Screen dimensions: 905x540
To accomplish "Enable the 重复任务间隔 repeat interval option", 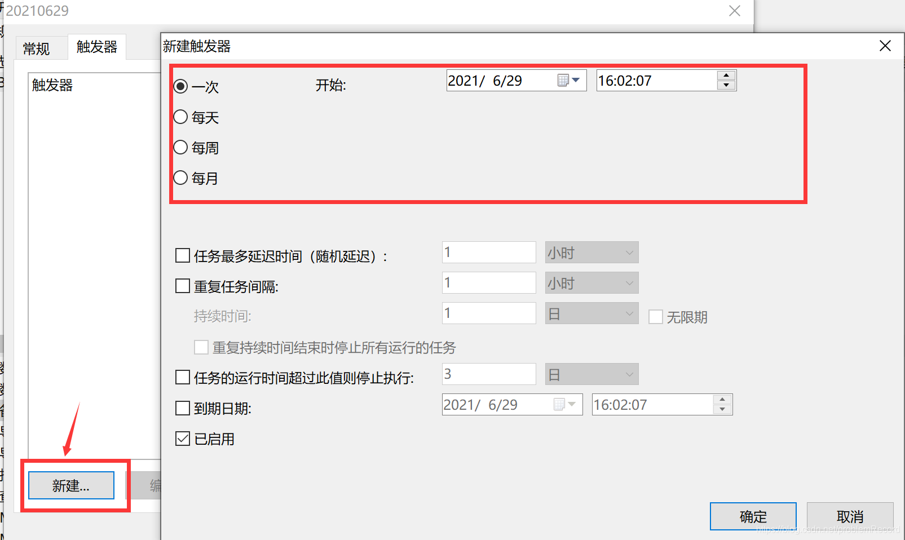I will [x=182, y=286].
